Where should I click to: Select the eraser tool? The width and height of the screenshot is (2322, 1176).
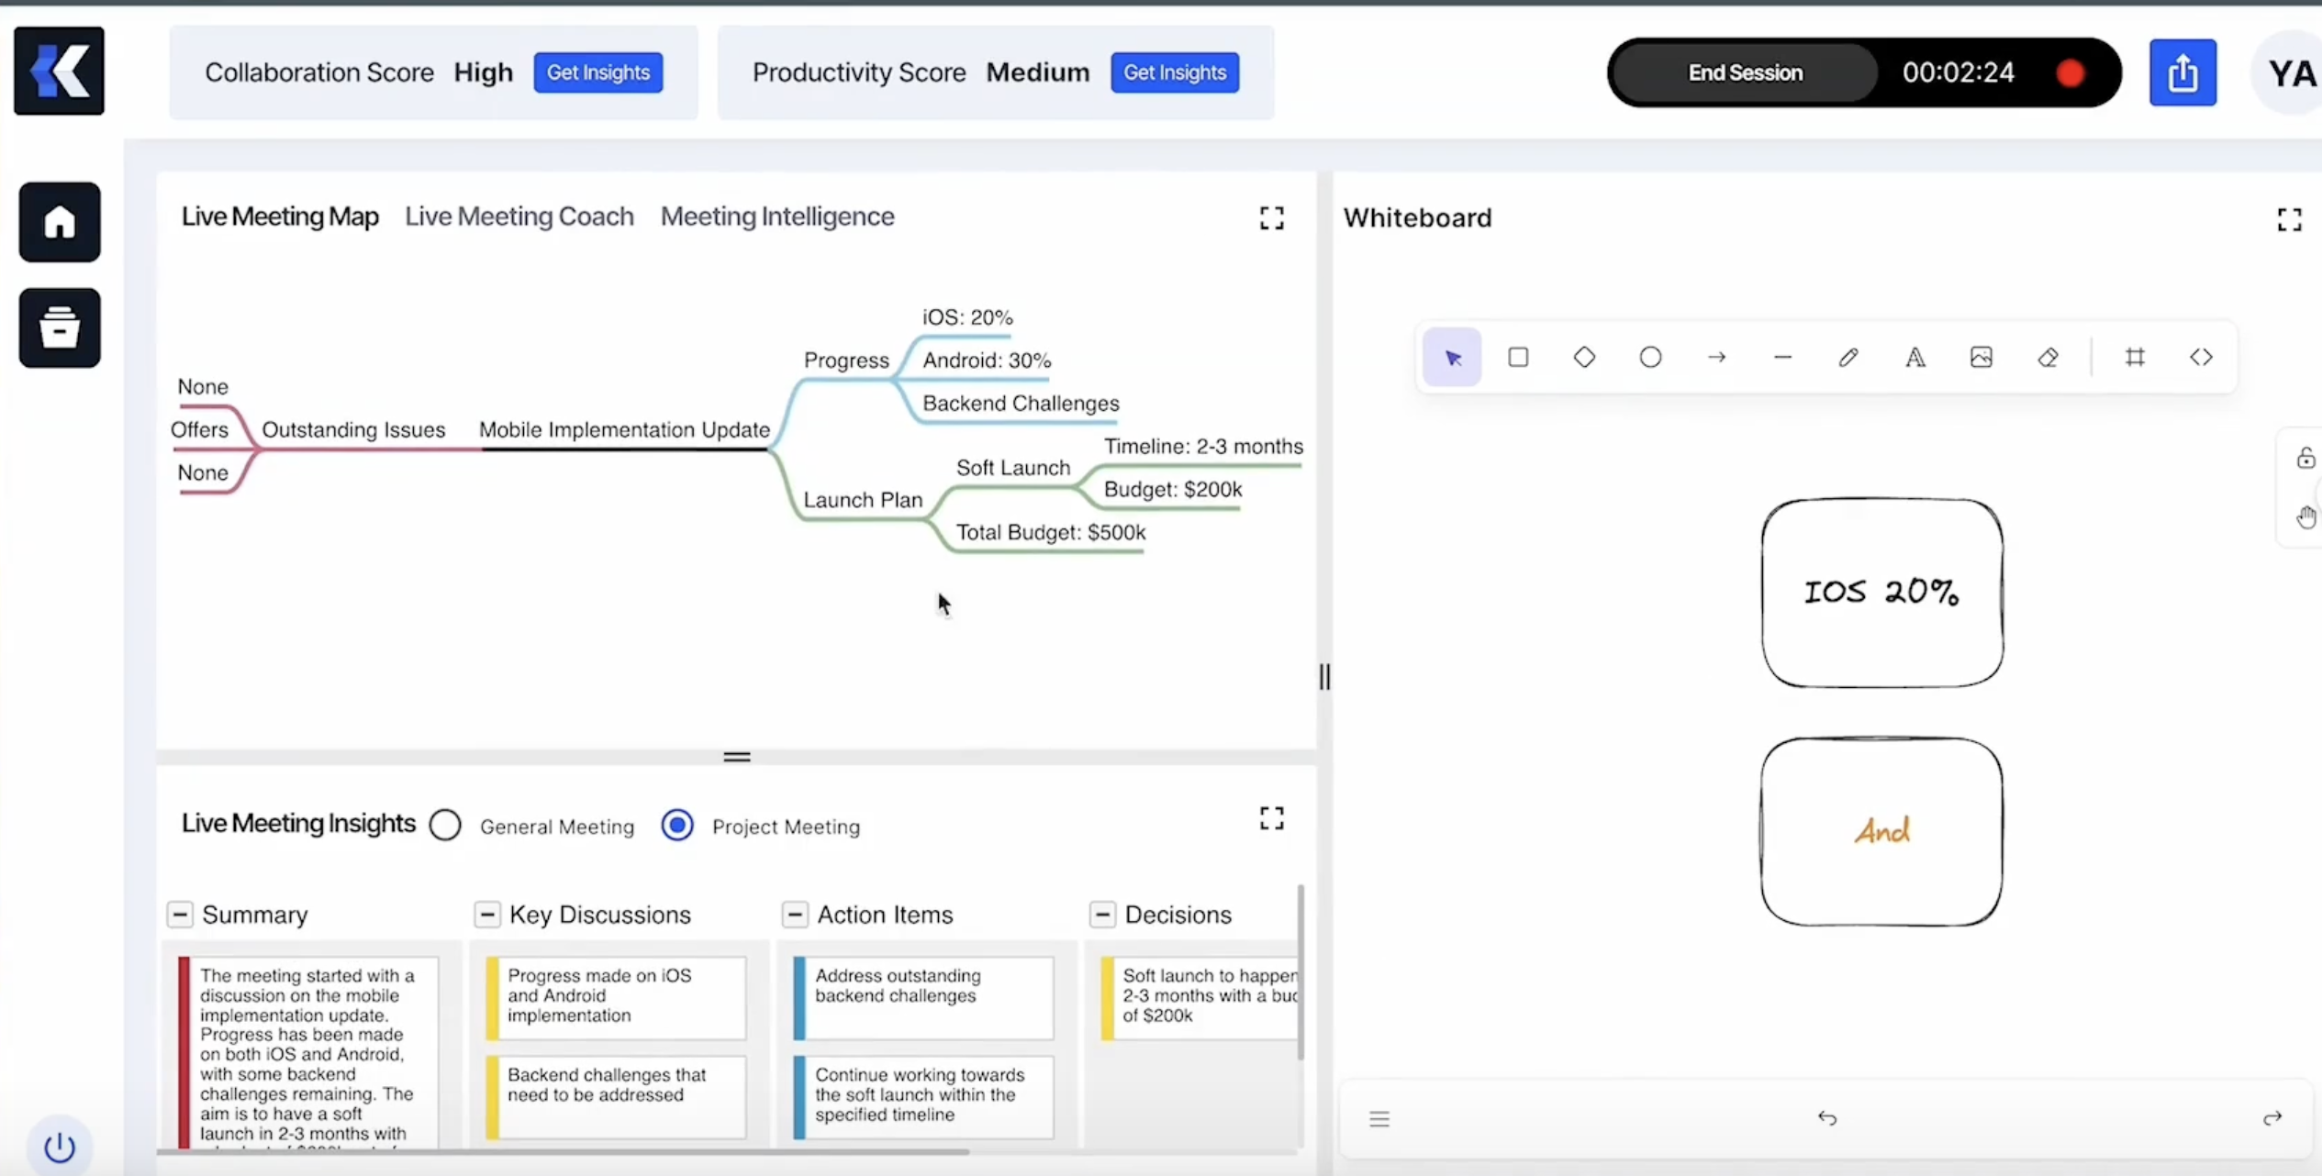pyautogui.click(x=2048, y=357)
